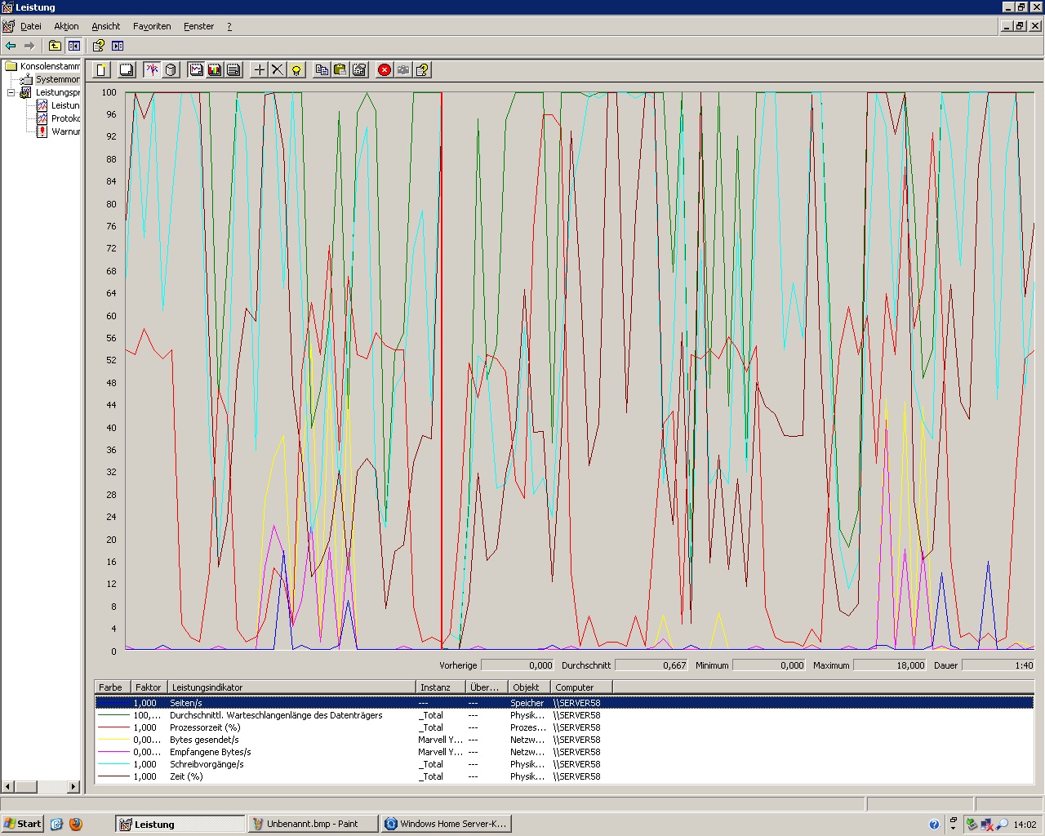Viewport: 1045px width, 836px height.
Task: Paste counter list using the clipboard icon
Action: 340,69
